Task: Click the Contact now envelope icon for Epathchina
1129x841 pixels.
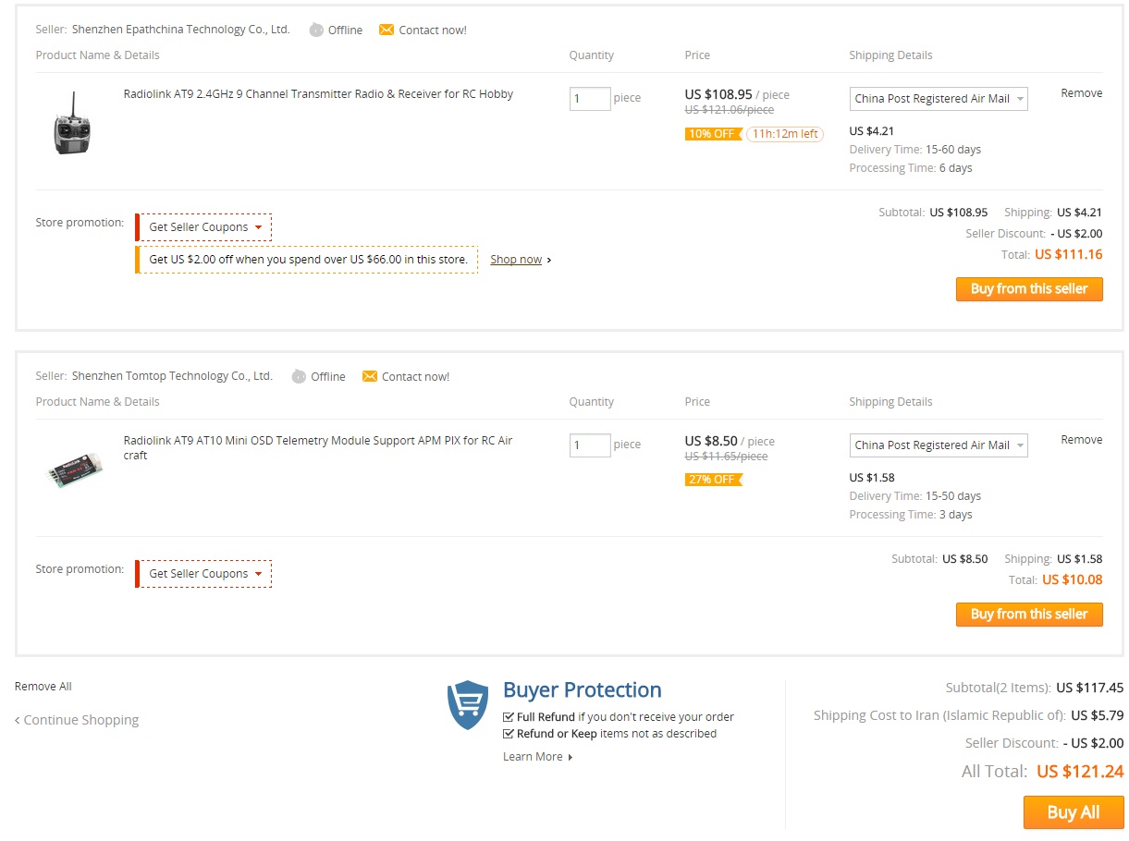Action: pyautogui.click(x=387, y=30)
